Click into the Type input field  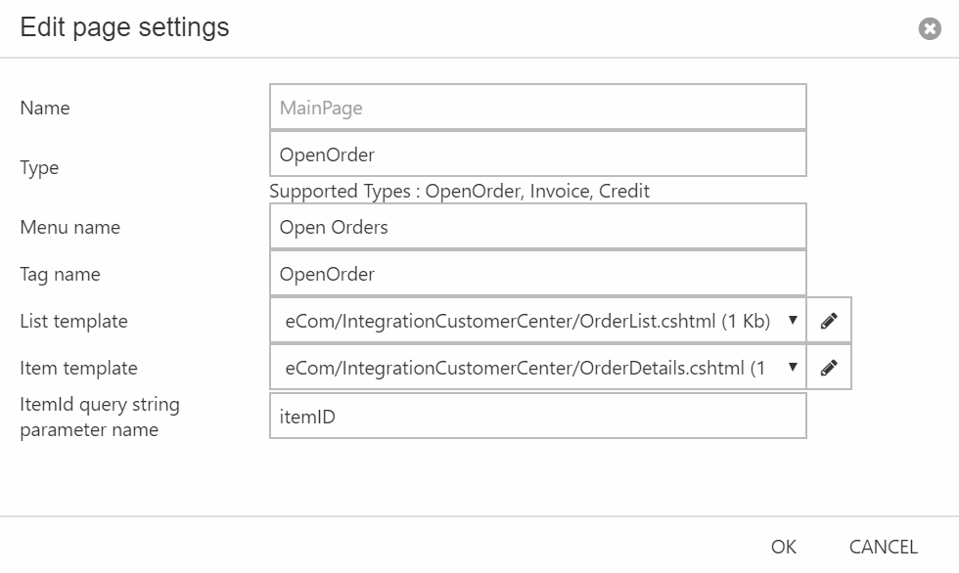click(x=537, y=154)
